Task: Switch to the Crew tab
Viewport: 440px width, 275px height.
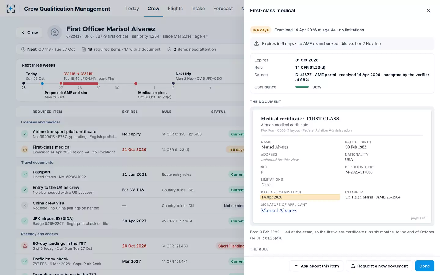Action: [153, 9]
